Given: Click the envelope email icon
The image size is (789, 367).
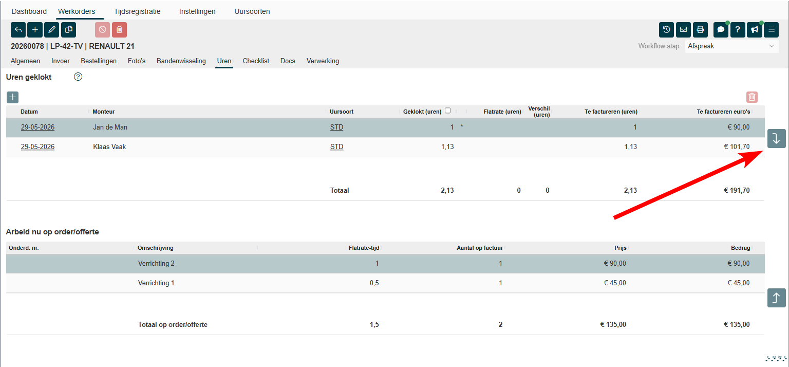Looking at the screenshot, I should [683, 30].
